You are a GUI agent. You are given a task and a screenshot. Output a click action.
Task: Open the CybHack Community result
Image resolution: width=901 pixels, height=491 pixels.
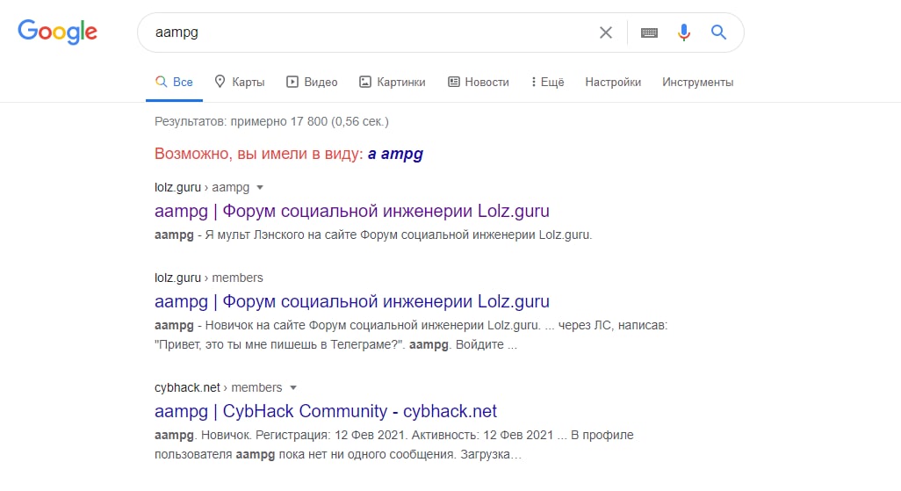[x=325, y=411]
